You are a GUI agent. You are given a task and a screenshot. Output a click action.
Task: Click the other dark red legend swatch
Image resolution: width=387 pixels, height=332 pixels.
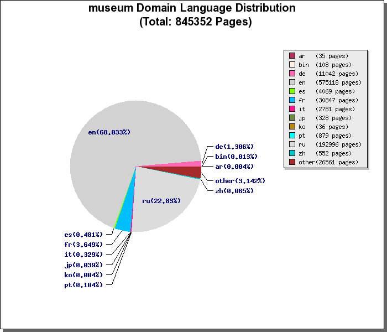(292, 162)
